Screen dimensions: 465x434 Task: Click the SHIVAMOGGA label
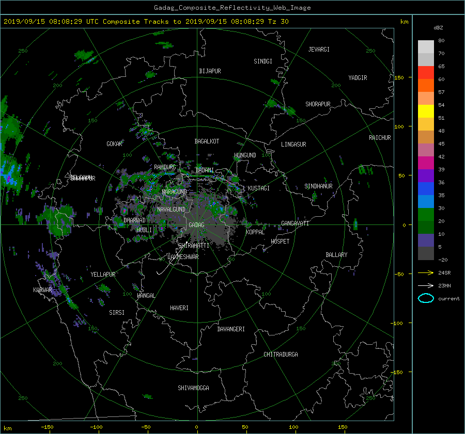click(x=193, y=388)
